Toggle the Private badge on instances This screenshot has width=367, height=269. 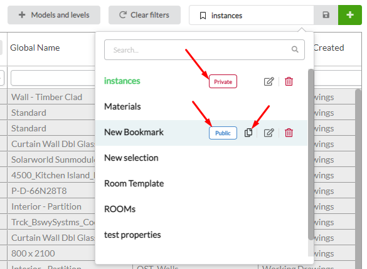(x=223, y=81)
